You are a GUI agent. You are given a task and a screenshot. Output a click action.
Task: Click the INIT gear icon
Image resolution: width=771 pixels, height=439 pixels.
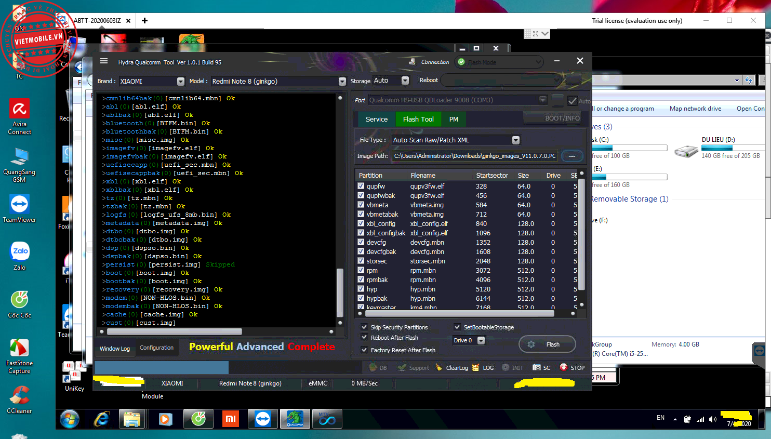pyautogui.click(x=506, y=367)
